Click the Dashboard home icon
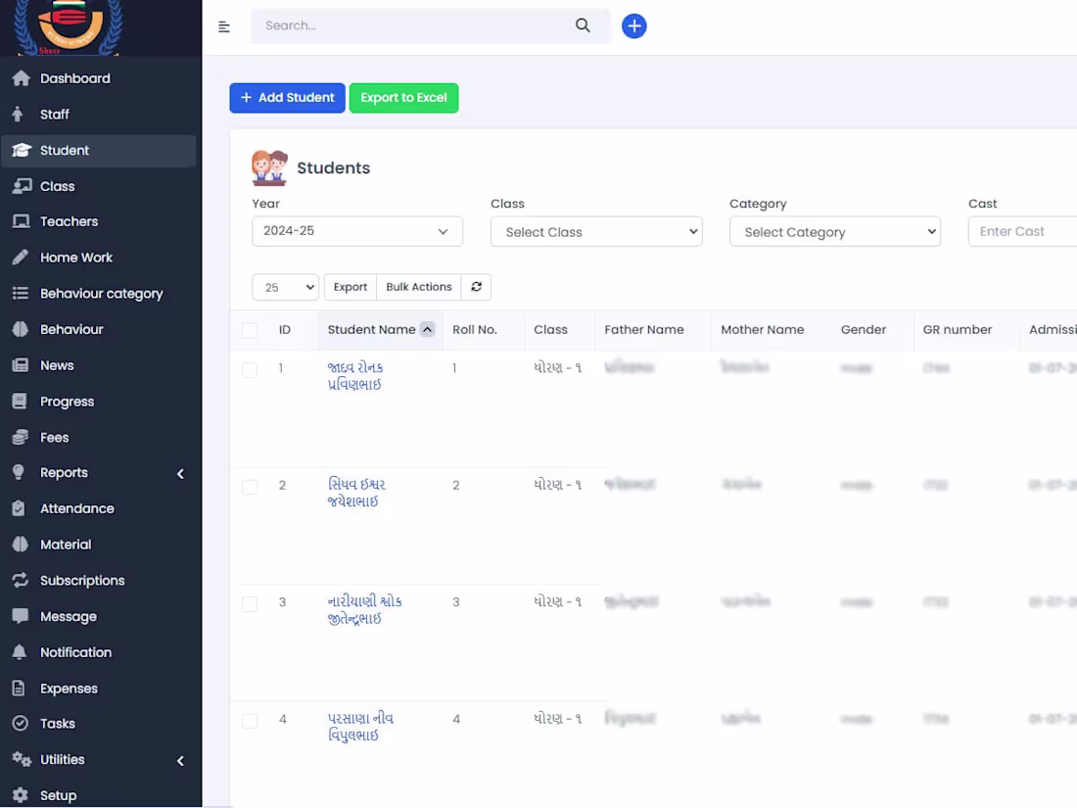Image resolution: width=1077 pixels, height=808 pixels. 21,78
